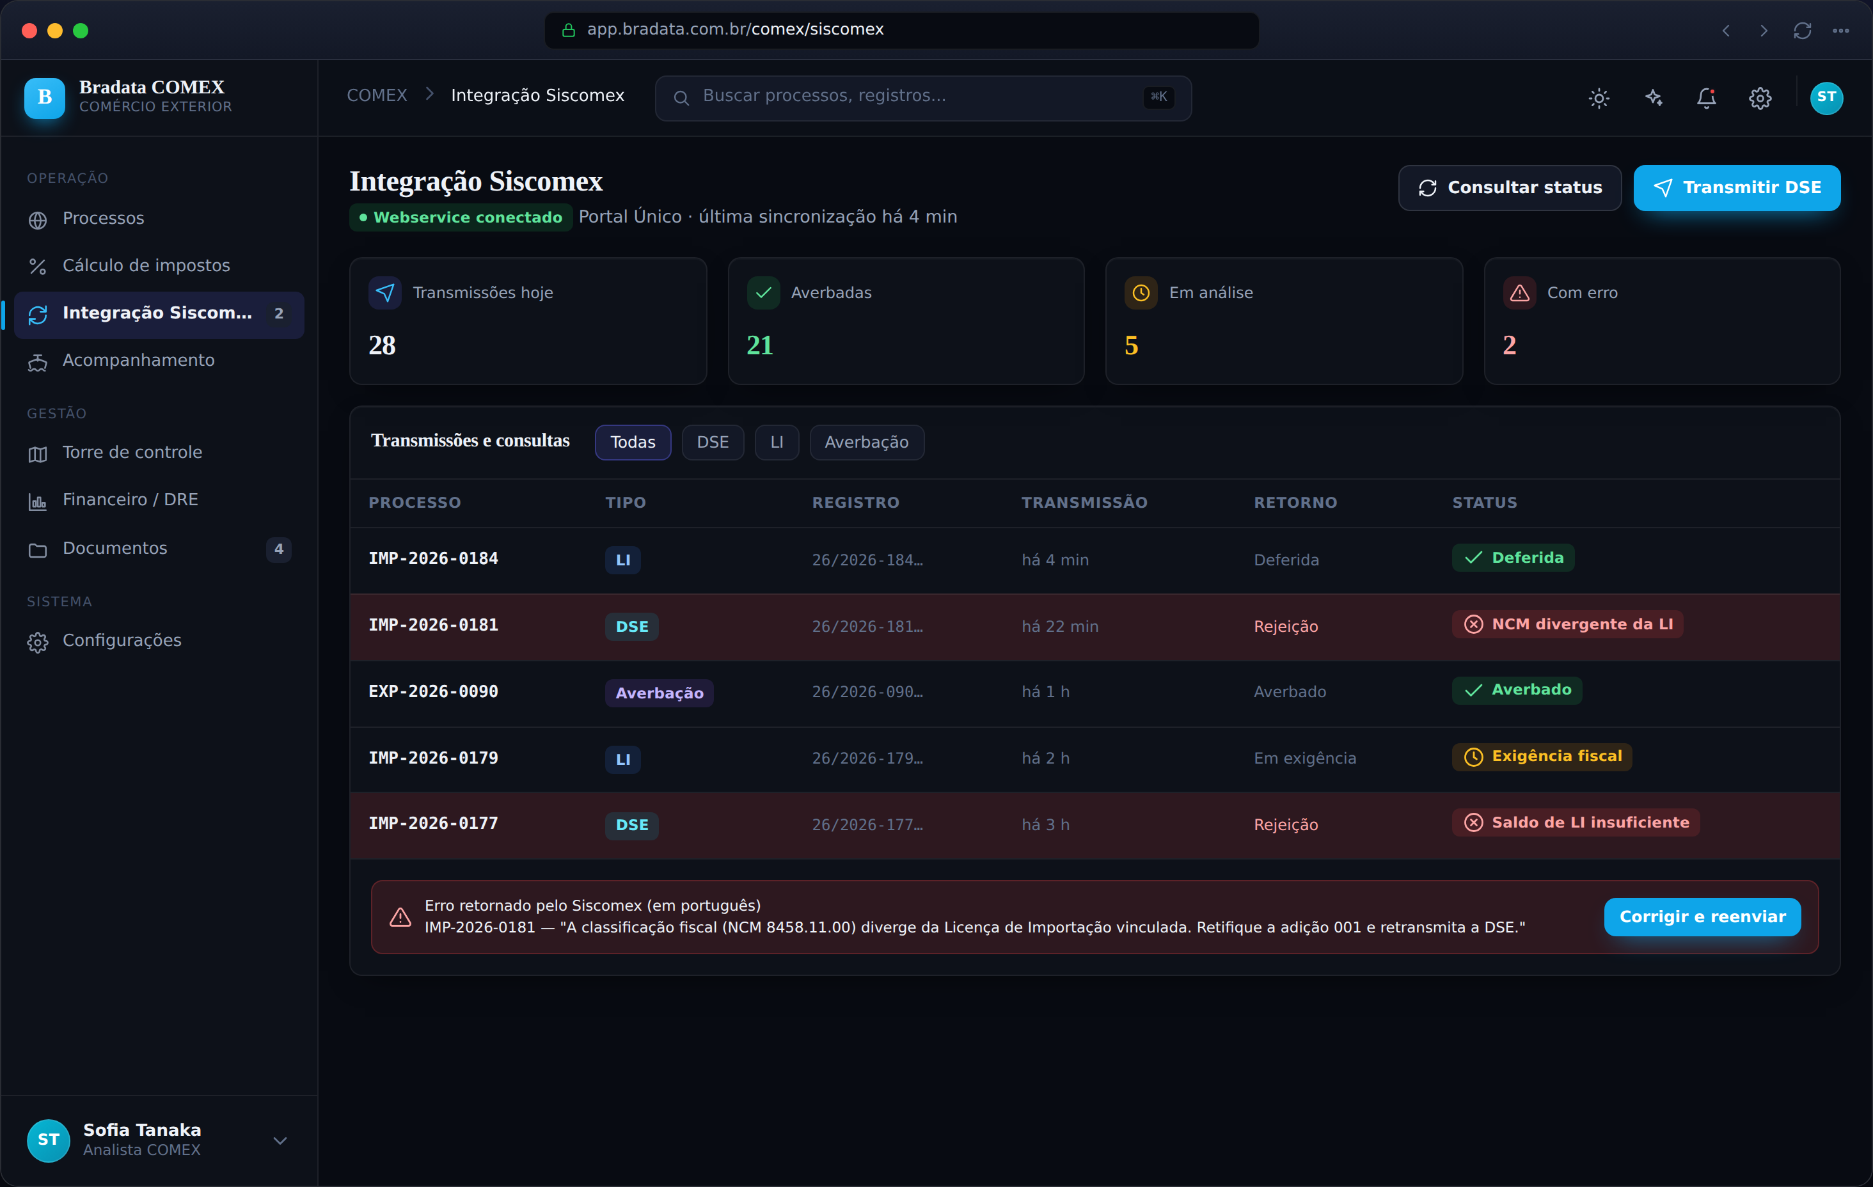The image size is (1873, 1187).
Task: Open Configurações in the sidebar
Action: [x=159, y=641]
